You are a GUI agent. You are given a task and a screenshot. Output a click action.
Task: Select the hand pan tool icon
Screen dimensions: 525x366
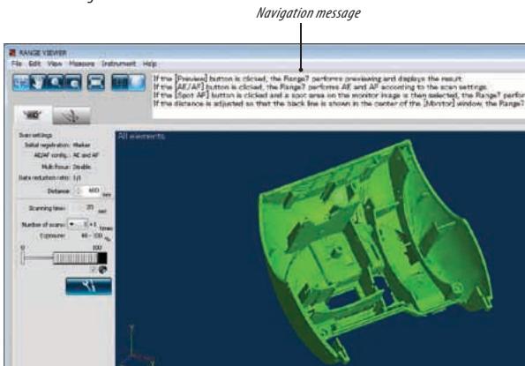pyautogui.click(x=38, y=82)
